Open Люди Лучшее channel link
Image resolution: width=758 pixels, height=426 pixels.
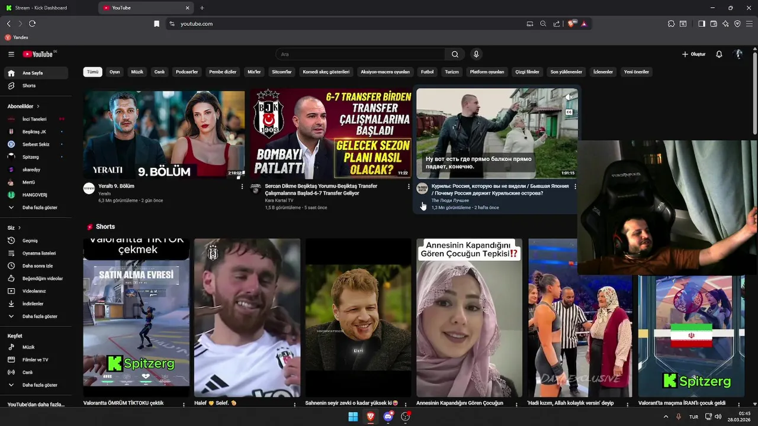[x=450, y=201]
